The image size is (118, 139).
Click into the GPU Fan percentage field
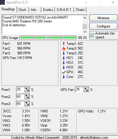pos(79,89)
